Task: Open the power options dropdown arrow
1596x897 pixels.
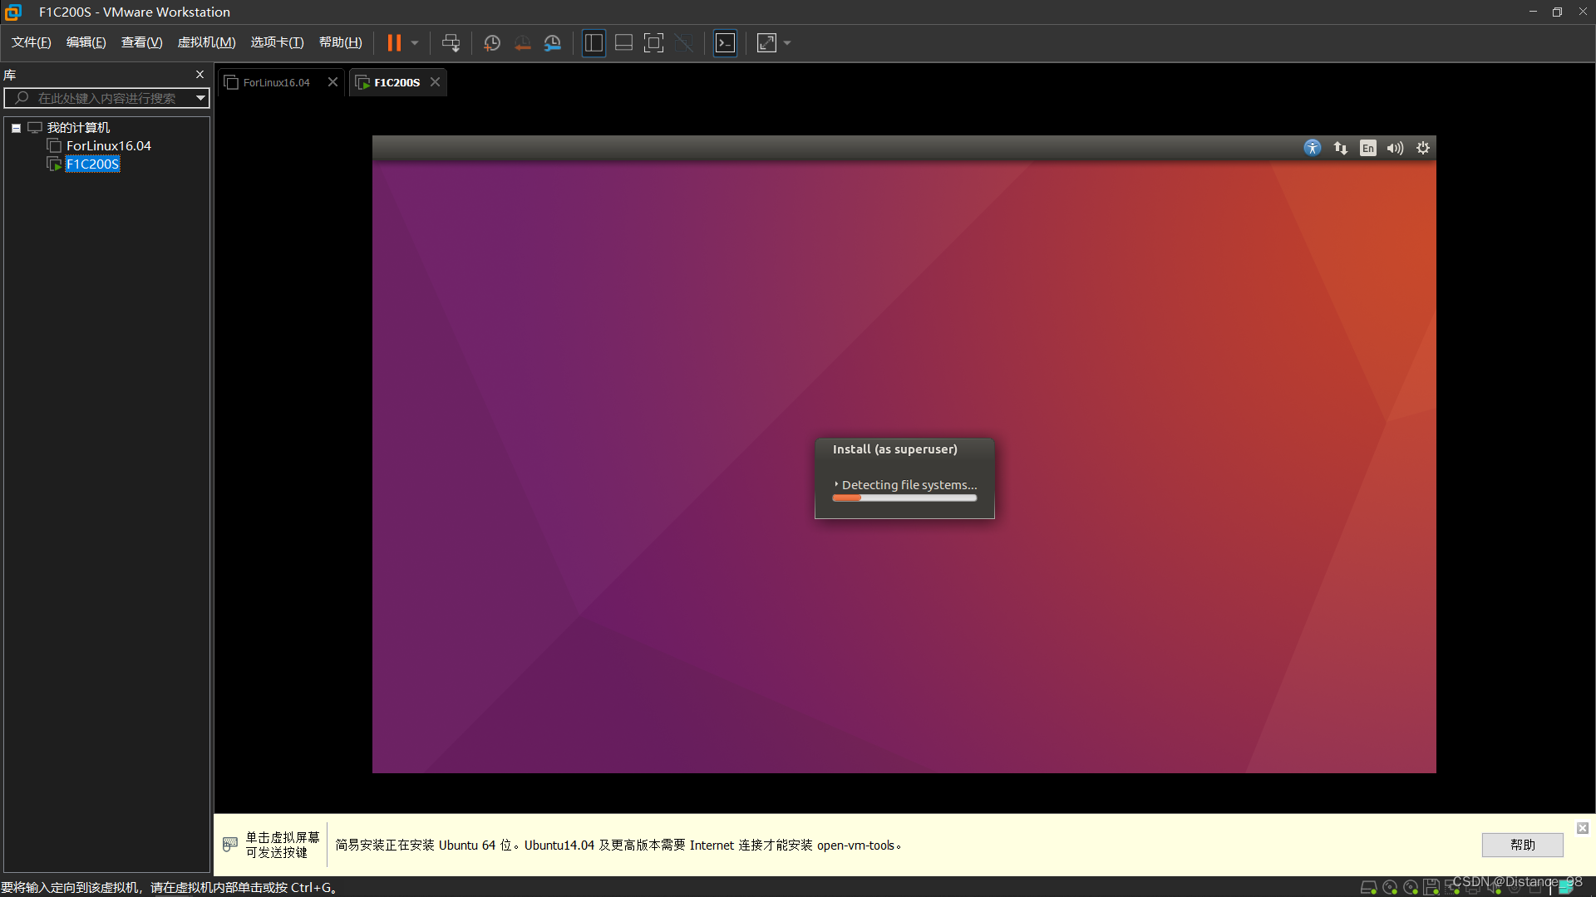Action: pyautogui.click(x=415, y=43)
